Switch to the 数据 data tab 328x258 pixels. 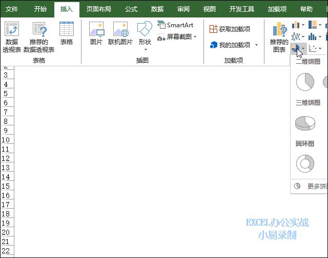pos(157,9)
